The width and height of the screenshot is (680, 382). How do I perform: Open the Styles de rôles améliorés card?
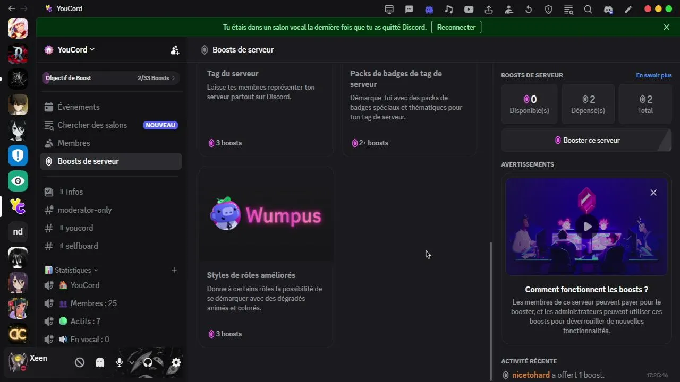pyautogui.click(x=266, y=257)
